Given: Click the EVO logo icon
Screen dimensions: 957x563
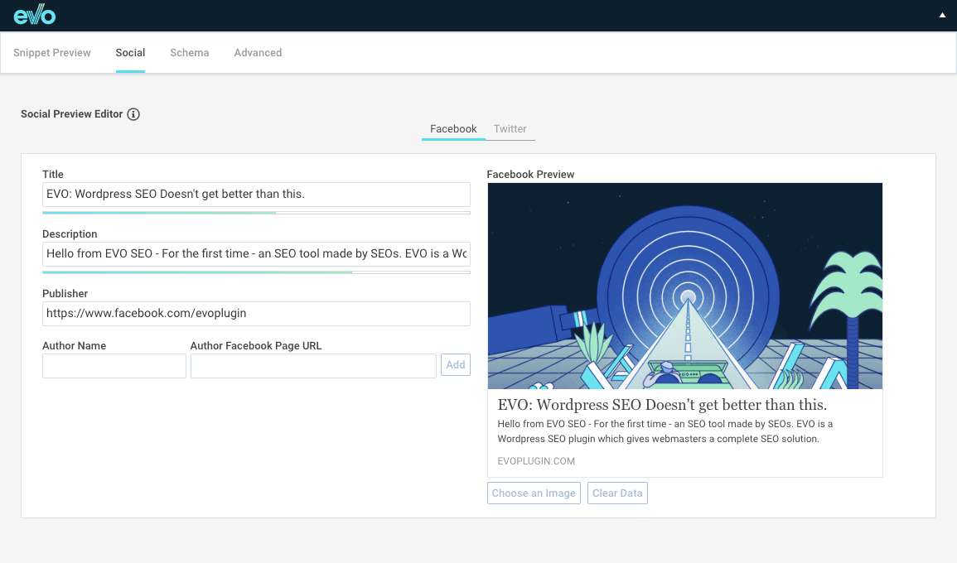Looking at the screenshot, I should pyautogui.click(x=35, y=15).
